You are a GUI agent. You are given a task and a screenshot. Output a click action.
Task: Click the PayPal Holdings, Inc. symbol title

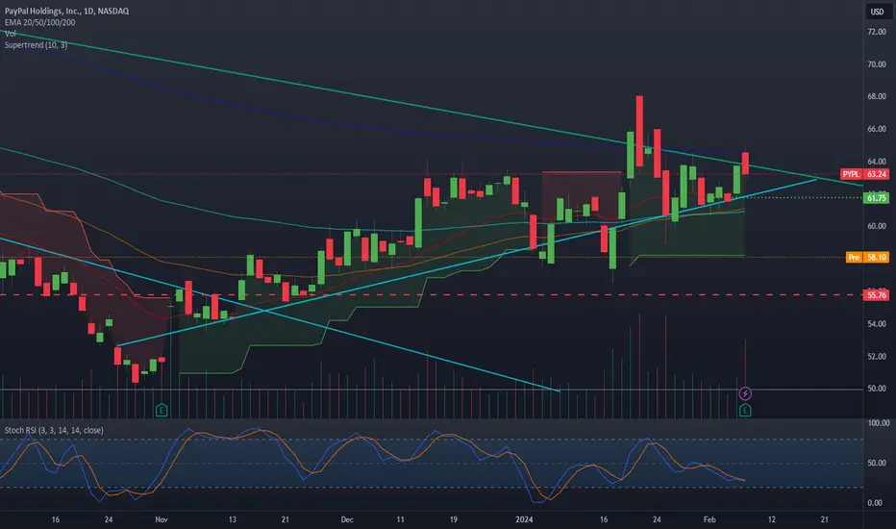pyautogui.click(x=67, y=11)
